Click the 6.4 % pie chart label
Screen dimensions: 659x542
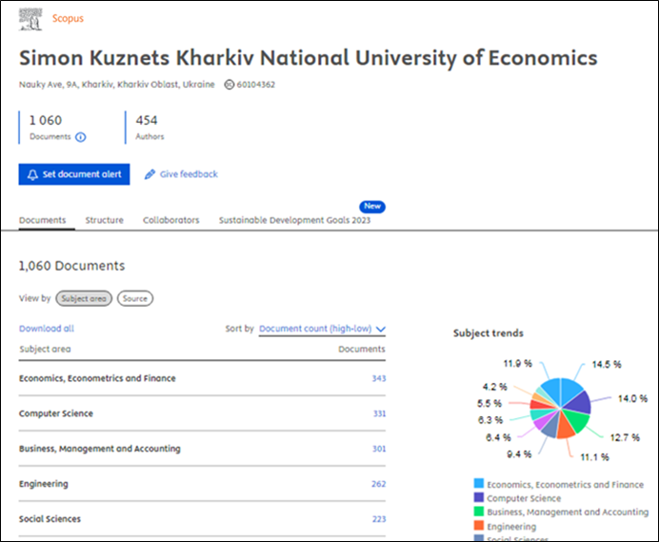tap(498, 438)
